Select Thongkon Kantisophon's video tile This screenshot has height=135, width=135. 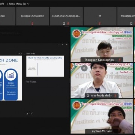(102, 45)
